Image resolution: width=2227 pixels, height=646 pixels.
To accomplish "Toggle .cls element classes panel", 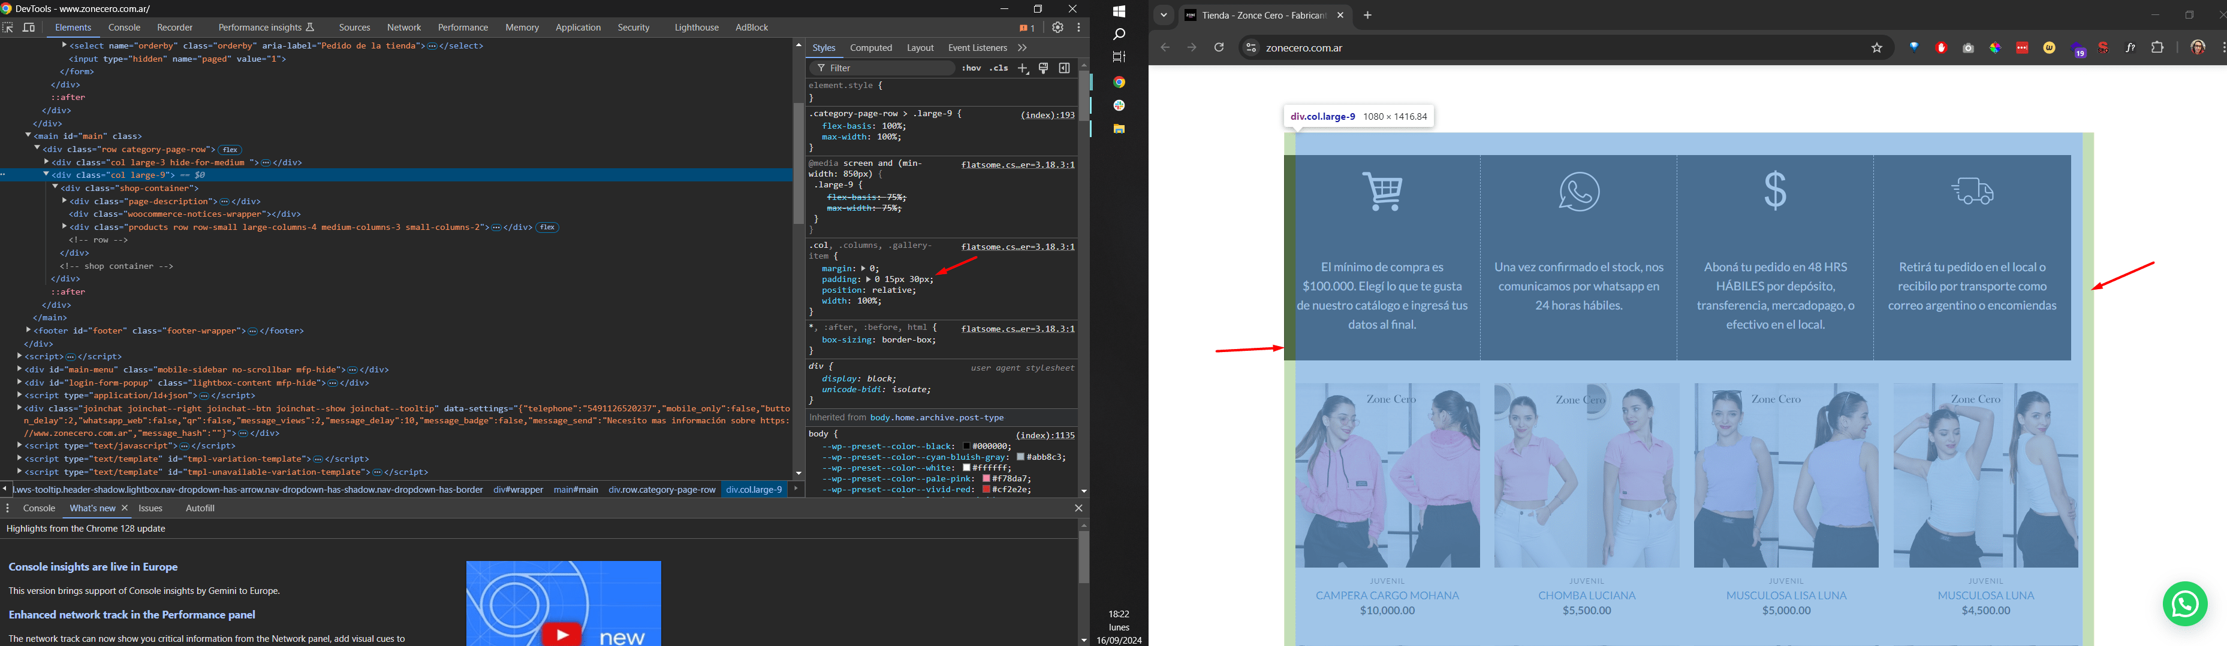I will (999, 68).
